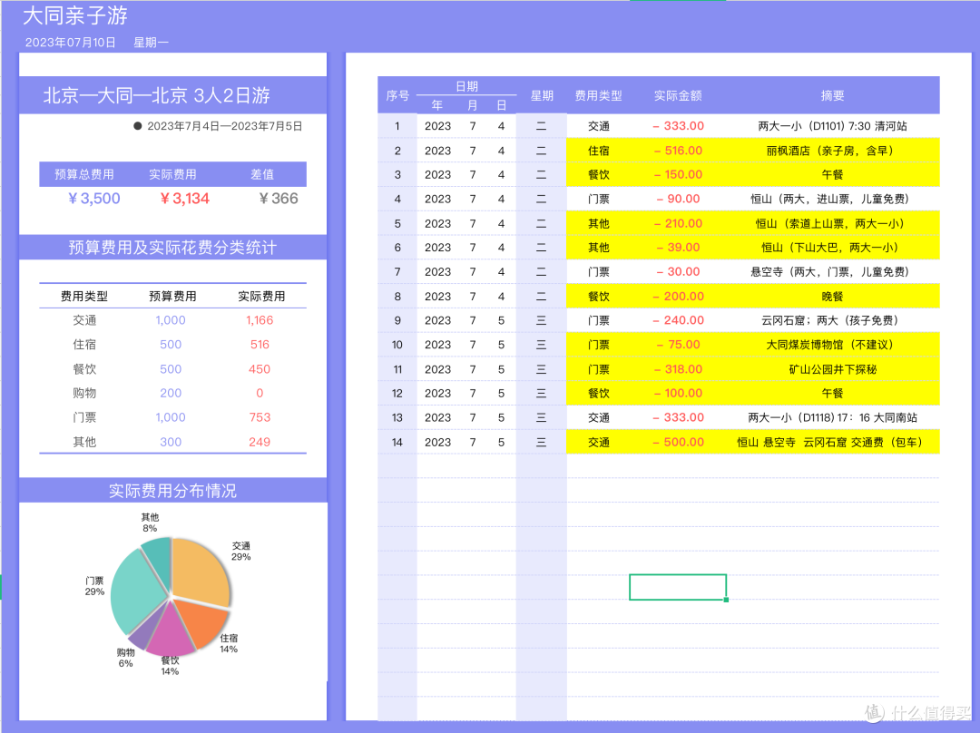
Task: Click the 序号 column header
Action: [x=397, y=95]
